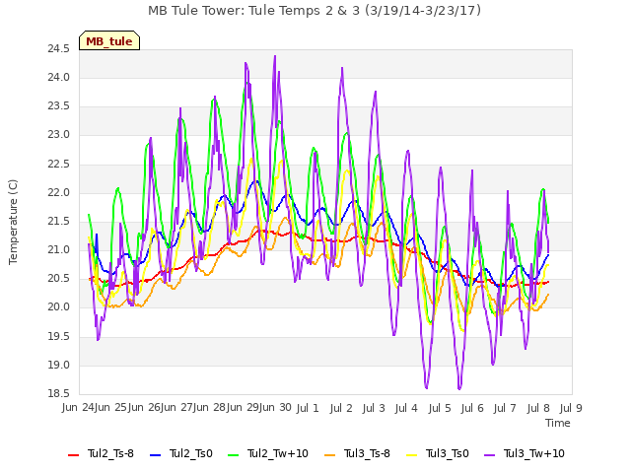This screenshot has height=473, width=631.
Task: Click the 20.5 y-axis tick label
Action: click(59, 279)
